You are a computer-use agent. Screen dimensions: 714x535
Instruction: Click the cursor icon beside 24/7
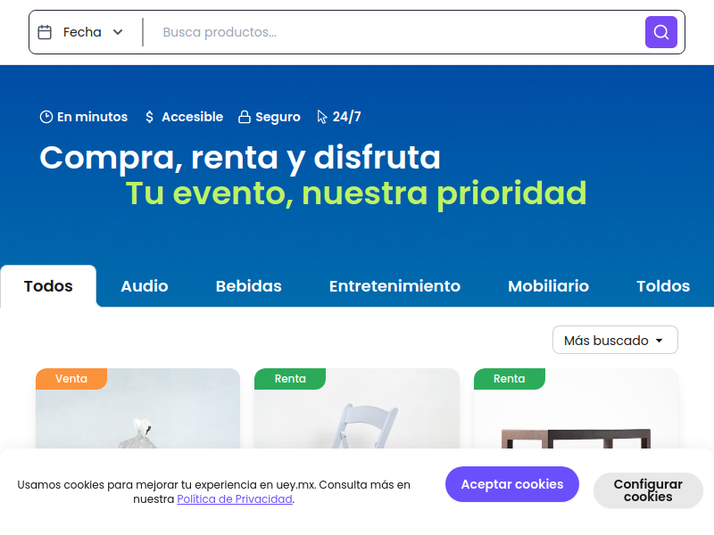coord(322,117)
